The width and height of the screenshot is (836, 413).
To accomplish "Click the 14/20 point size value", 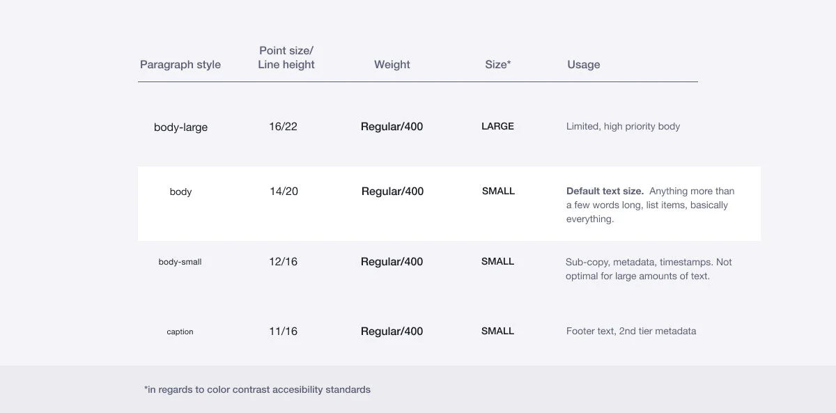I will (x=284, y=192).
